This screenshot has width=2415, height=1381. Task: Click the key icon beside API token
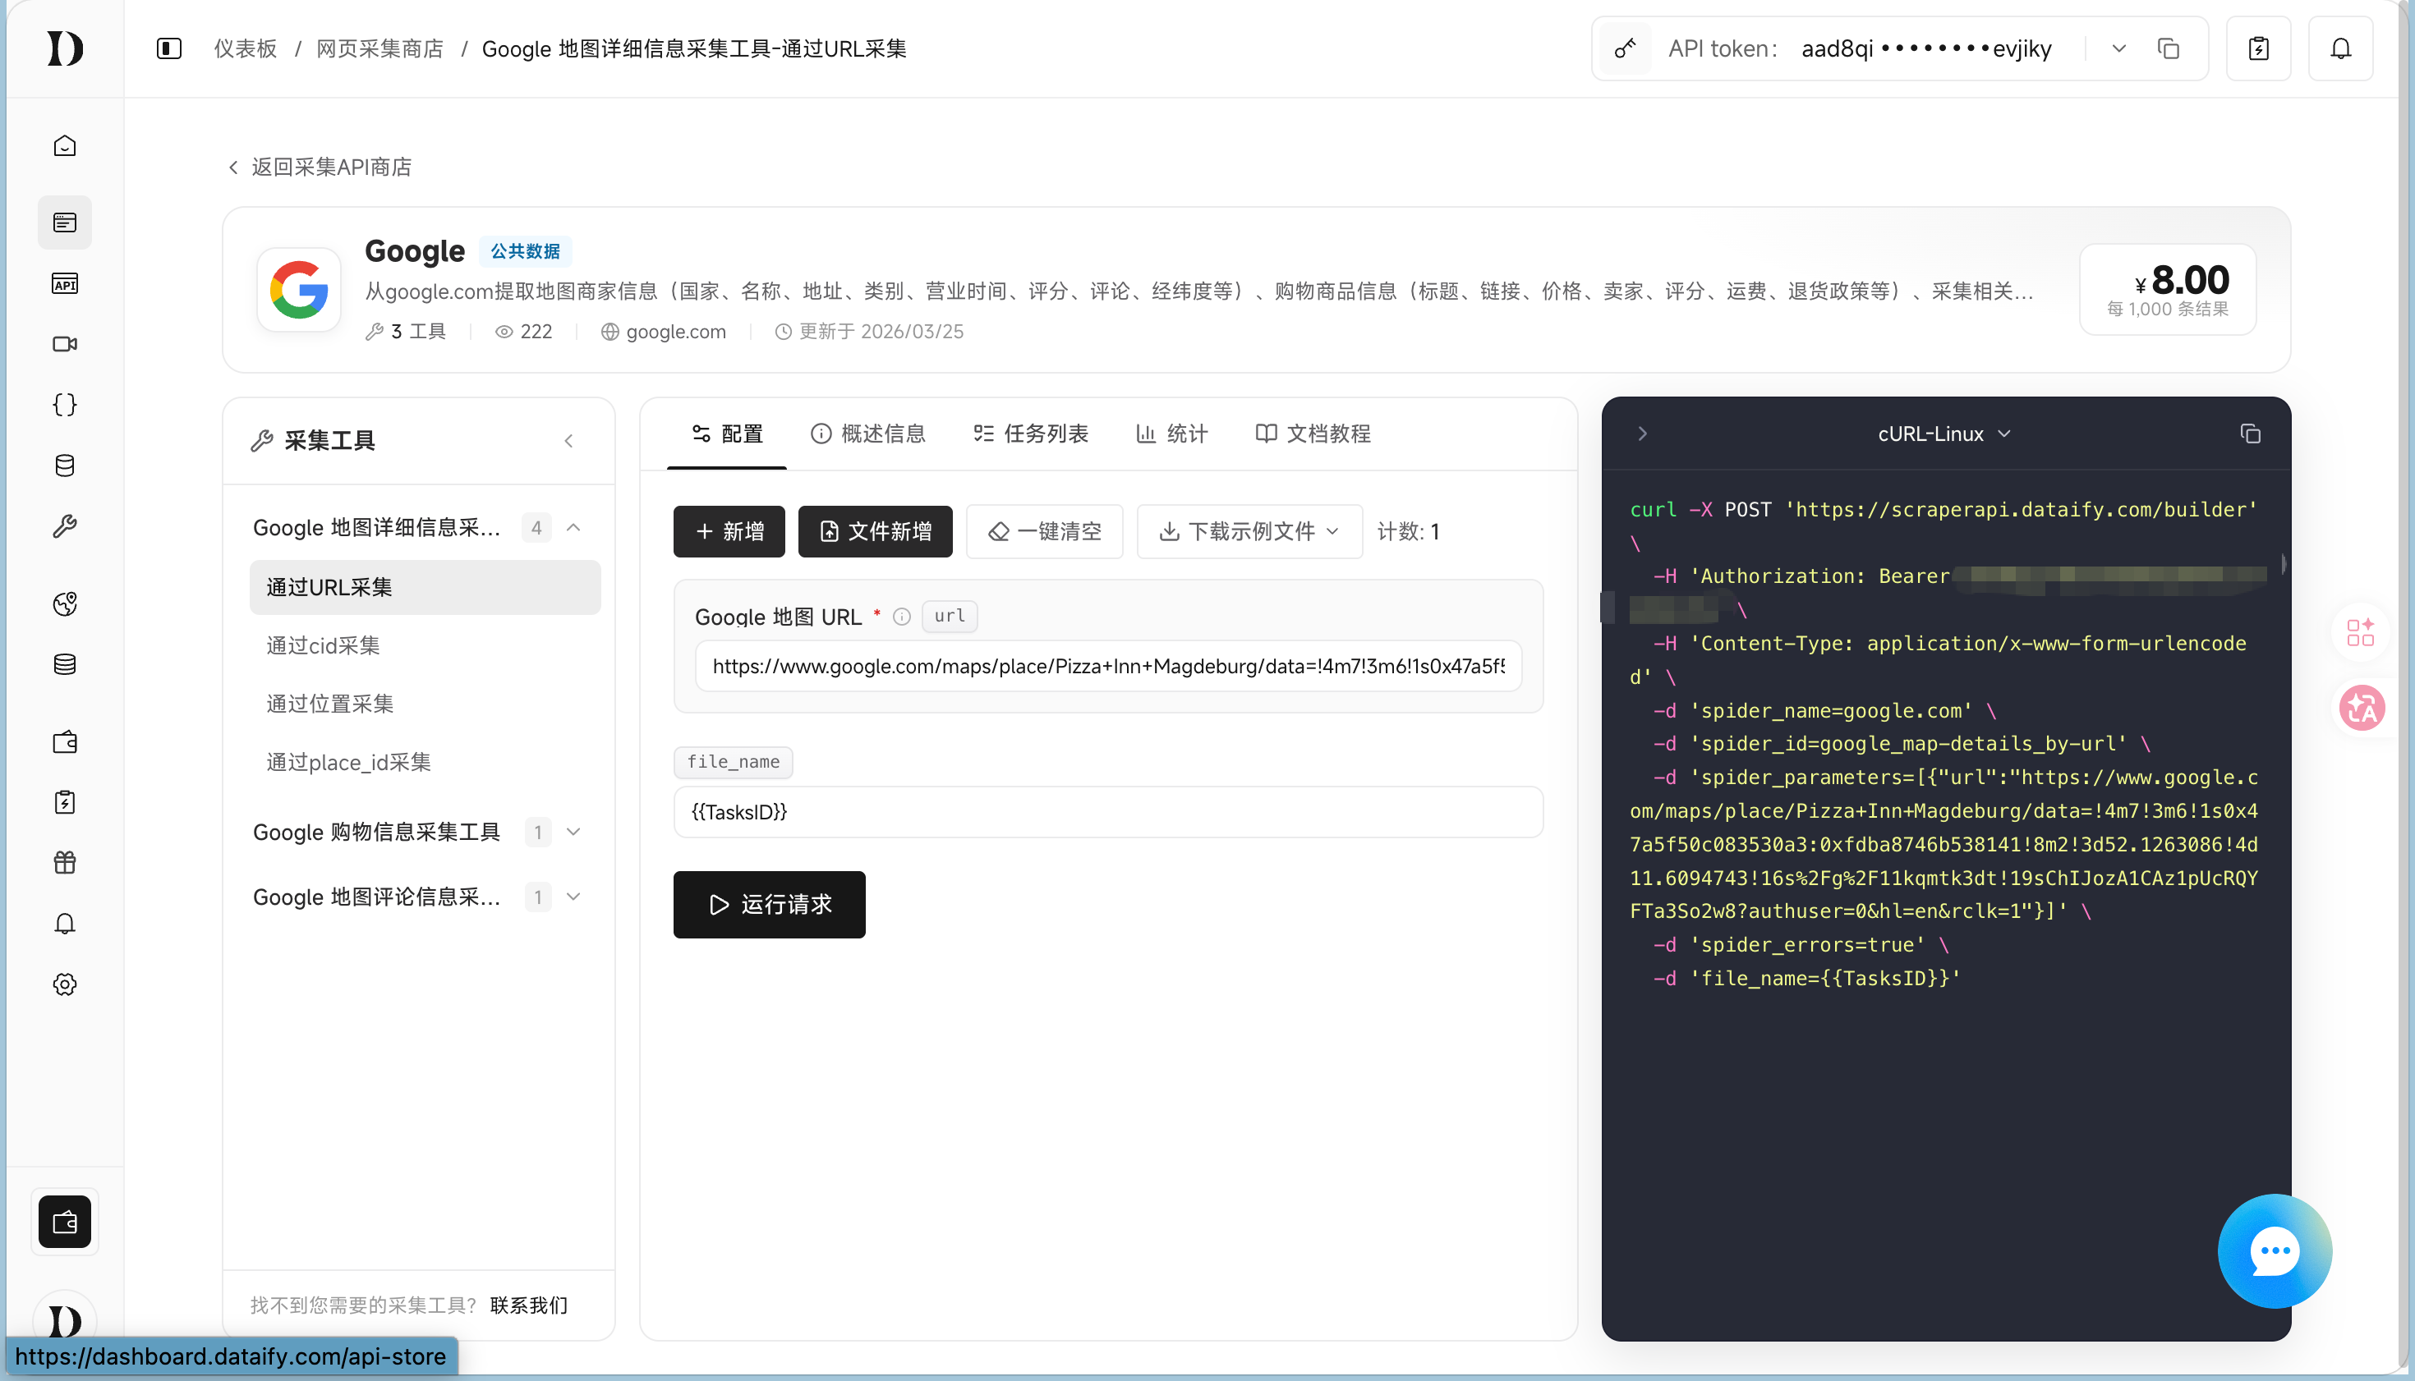[1625, 48]
